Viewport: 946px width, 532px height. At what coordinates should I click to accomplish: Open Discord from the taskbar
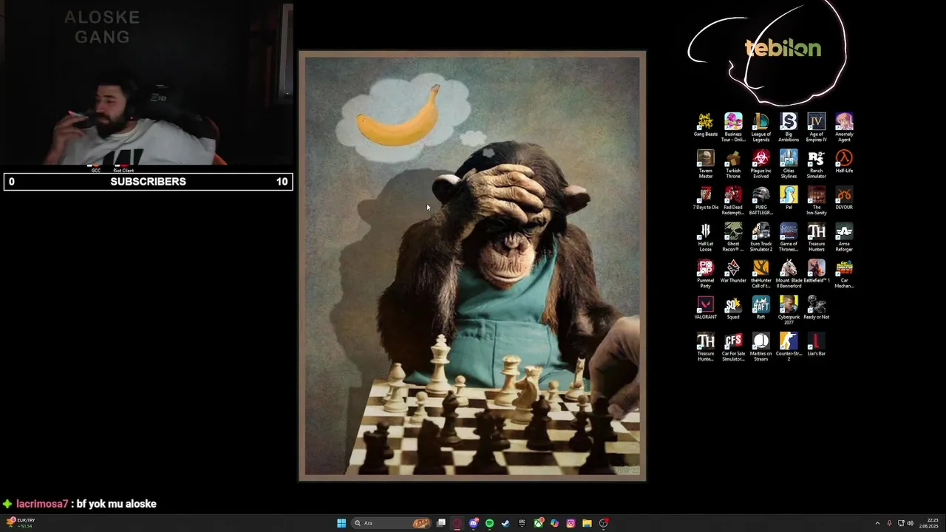pyautogui.click(x=474, y=523)
